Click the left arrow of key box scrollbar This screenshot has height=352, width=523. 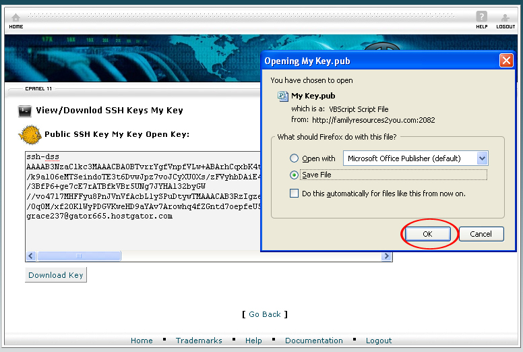(x=31, y=256)
